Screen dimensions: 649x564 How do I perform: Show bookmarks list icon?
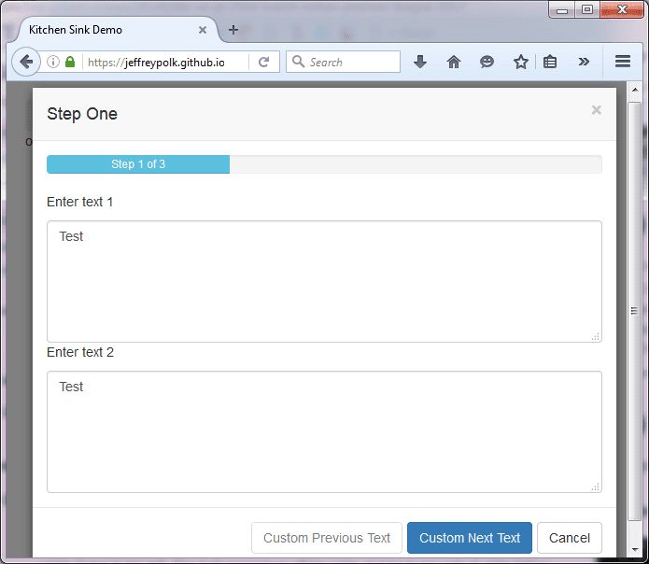pos(550,62)
